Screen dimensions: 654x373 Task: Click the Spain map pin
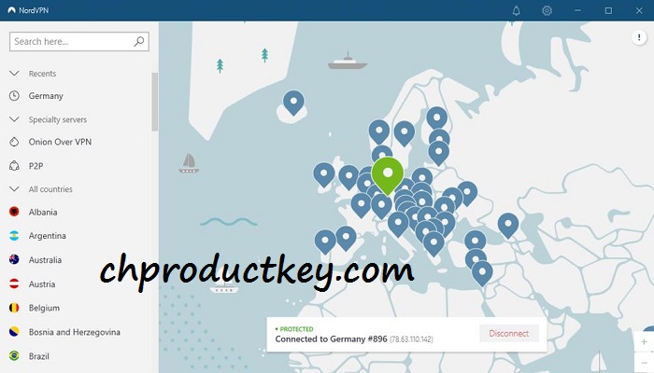click(x=346, y=239)
